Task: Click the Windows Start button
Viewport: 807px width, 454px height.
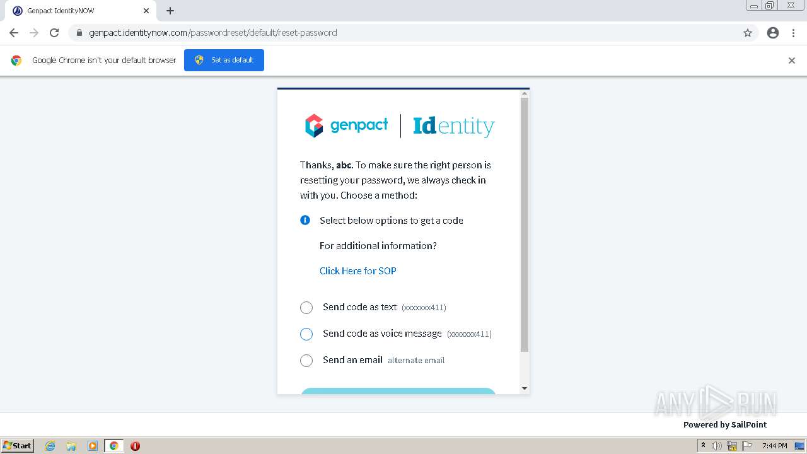Action: [x=18, y=446]
